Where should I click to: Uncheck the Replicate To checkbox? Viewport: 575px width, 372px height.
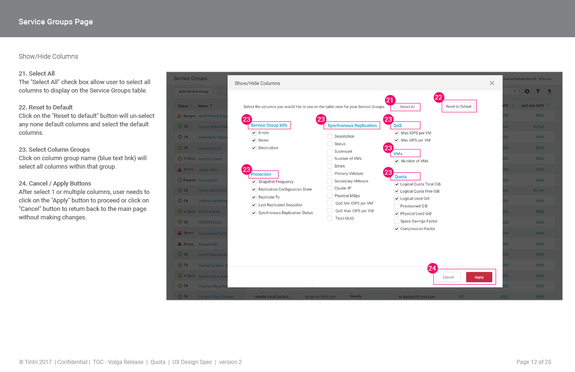(x=254, y=197)
